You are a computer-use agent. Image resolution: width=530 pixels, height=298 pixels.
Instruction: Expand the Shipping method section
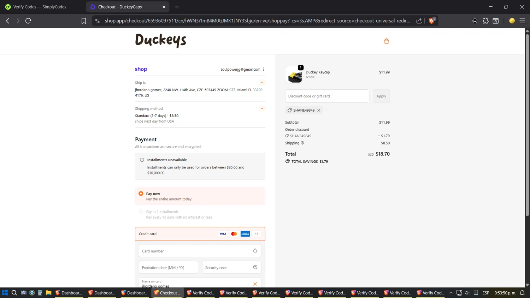point(262,108)
